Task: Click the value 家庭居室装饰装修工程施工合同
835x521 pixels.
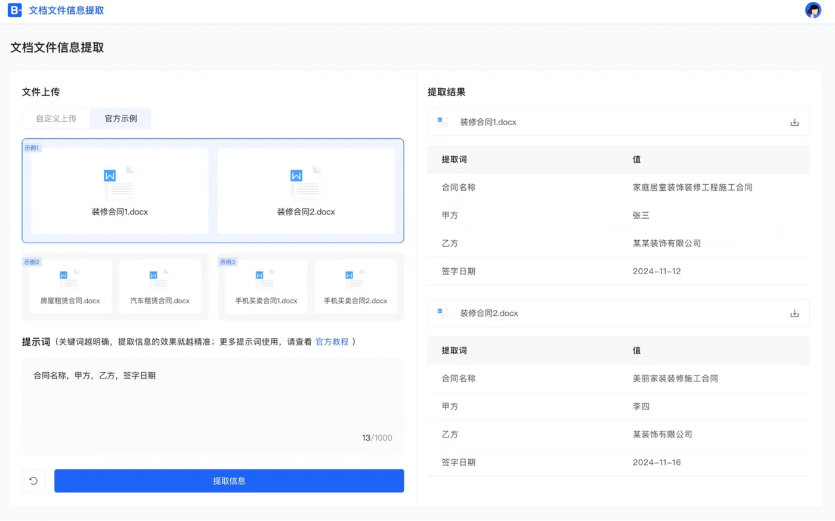Action: pos(692,187)
